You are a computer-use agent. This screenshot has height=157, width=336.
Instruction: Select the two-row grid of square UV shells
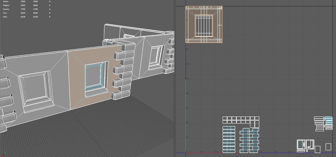pyautogui.click(x=241, y=120)
